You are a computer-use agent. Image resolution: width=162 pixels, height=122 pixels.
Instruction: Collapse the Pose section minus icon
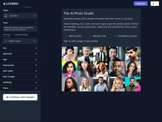[x=36, y=23]
